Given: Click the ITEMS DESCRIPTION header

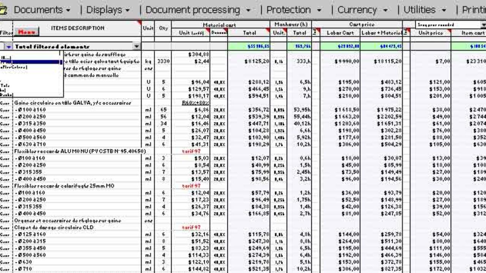Looking at the screenshot, I should click(77, 28).
